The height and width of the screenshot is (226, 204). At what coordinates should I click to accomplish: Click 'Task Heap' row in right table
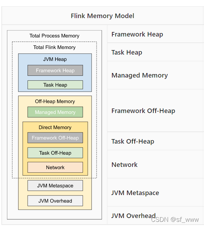[156, 52]
